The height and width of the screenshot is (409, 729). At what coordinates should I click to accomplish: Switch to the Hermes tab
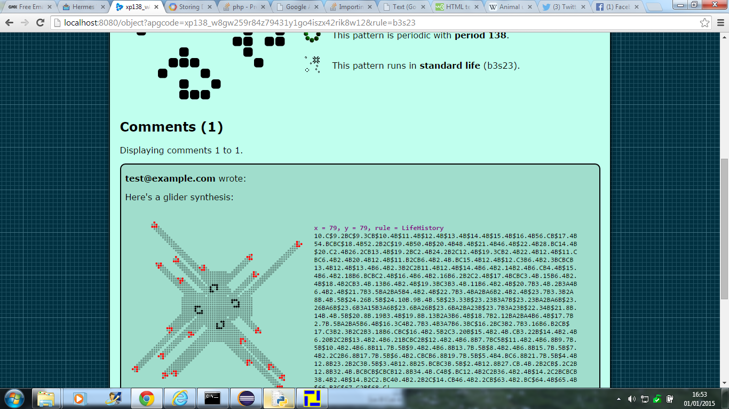pyautogui.click(x=83, y=7)
